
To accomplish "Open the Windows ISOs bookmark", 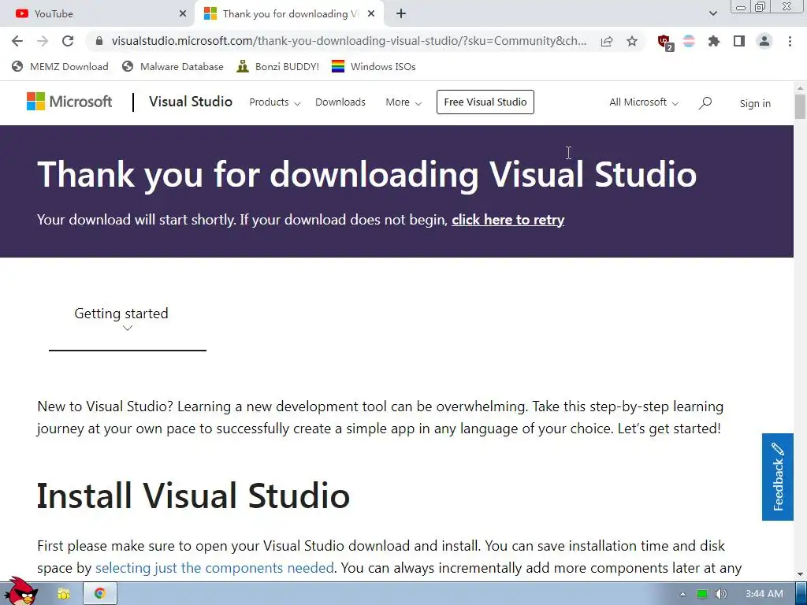I will coord(374,66).
